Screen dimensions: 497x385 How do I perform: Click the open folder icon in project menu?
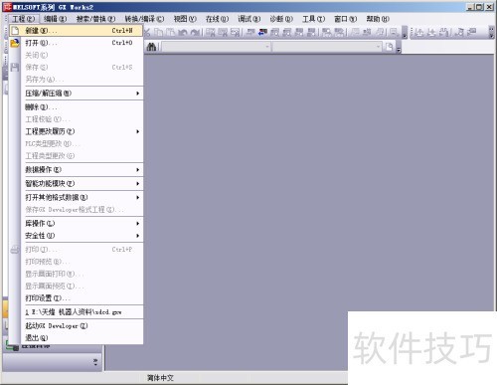point(15,43)
